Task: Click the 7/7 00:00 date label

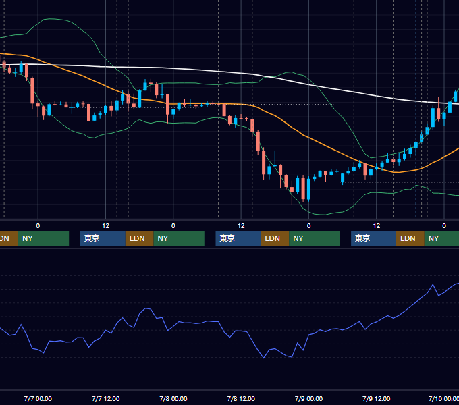Action: 38,398
